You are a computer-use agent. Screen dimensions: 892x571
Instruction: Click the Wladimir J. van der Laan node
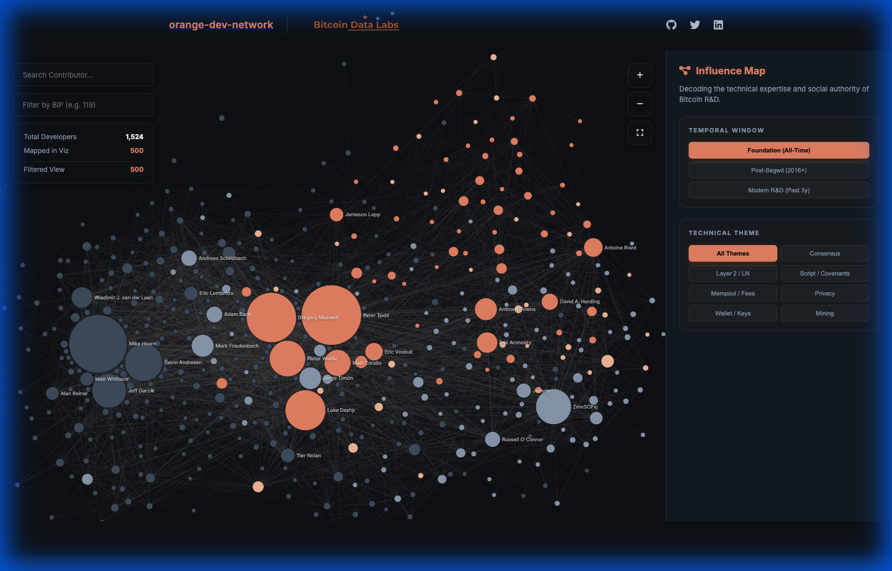tap(81, 298)
